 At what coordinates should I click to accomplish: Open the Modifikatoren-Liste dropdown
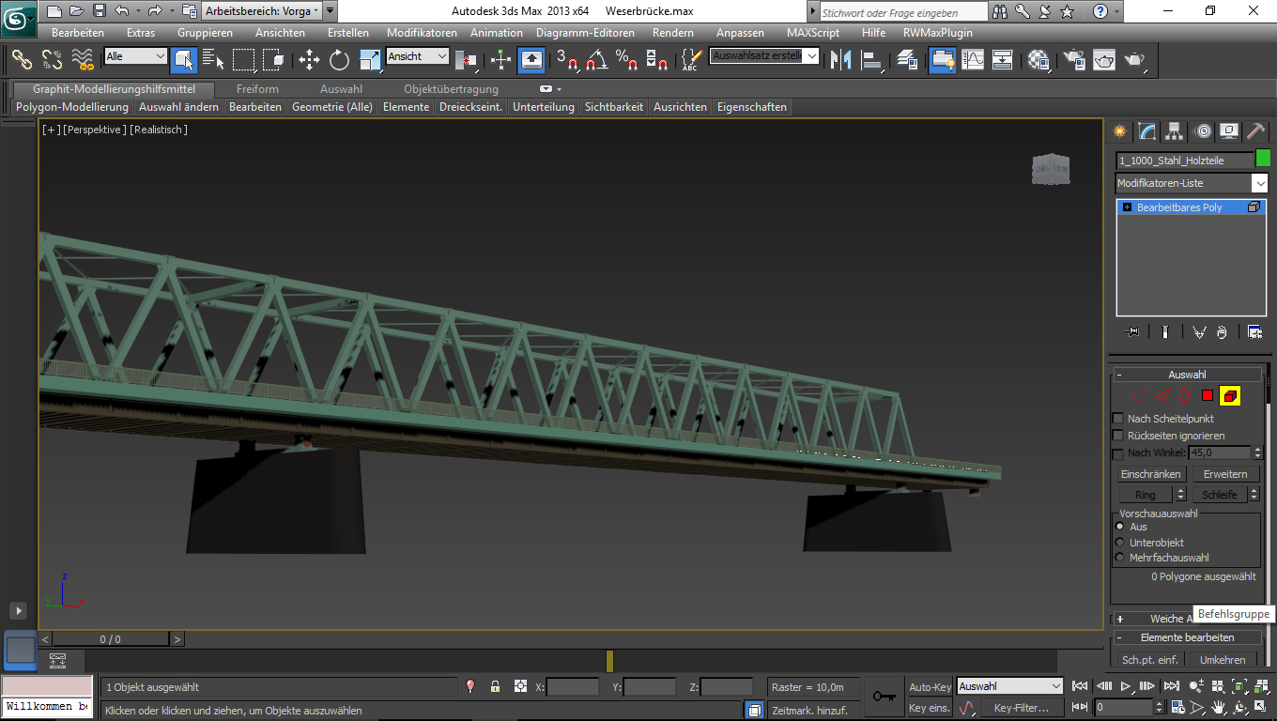click(1259, 183)
